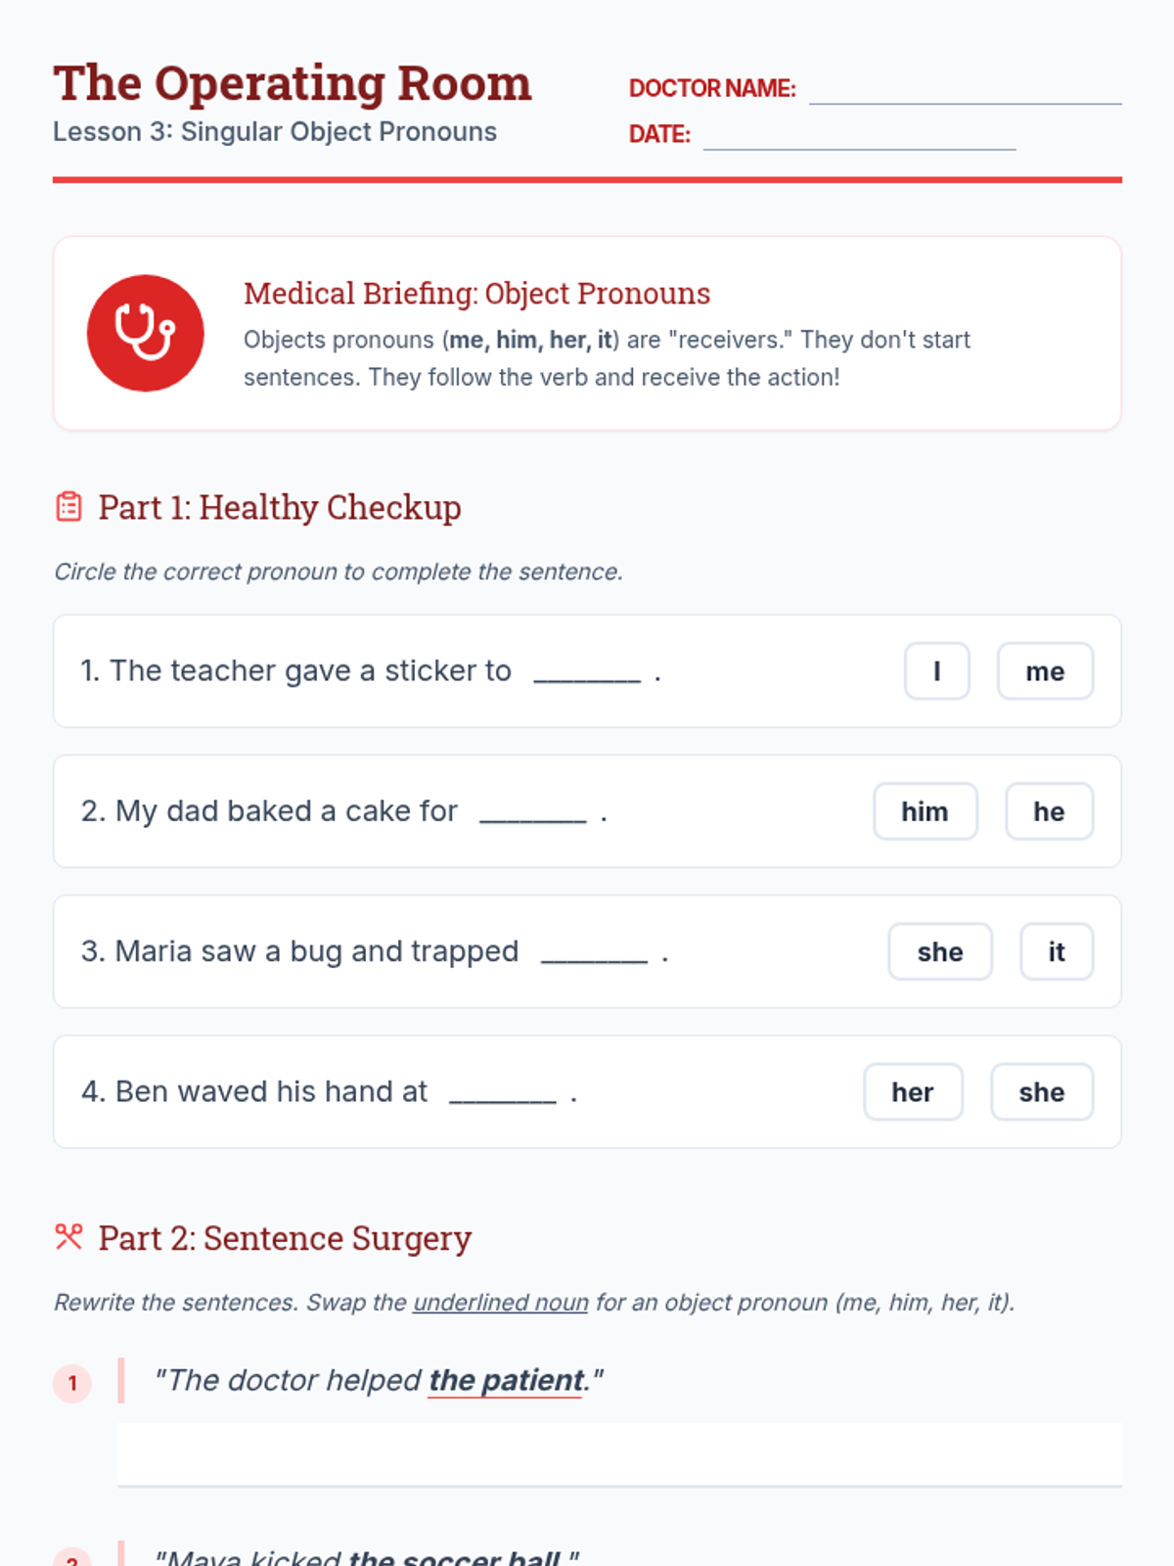Click the Date input line

coord(859,136)
